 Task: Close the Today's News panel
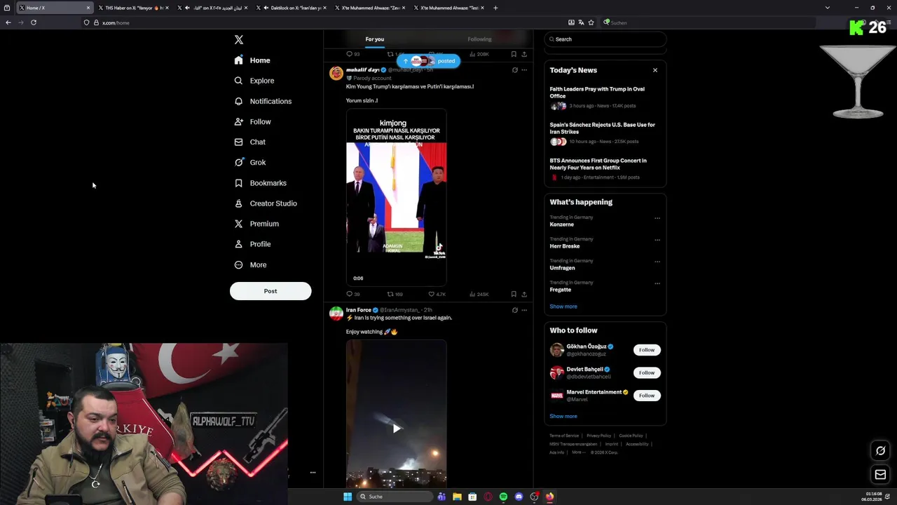(655, 70)
